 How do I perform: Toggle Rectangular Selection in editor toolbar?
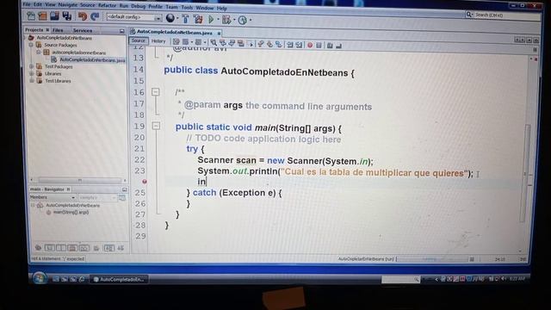click(251, 44)
